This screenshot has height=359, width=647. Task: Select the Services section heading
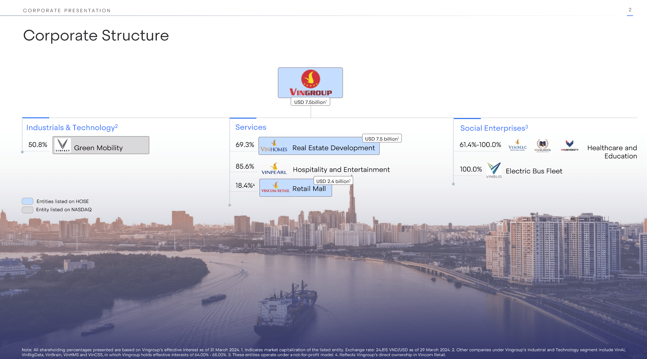coord(251,127)
